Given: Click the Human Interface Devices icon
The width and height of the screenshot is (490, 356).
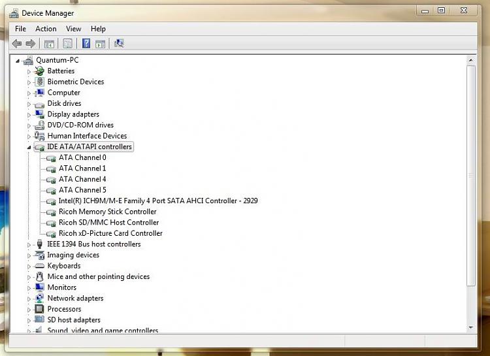Looking at the screenshot, I should pyautogui.click(x=39, y=136).
